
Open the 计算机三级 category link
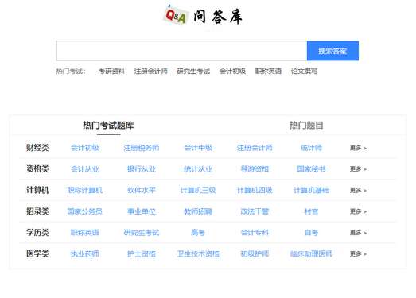coord(198,190)
